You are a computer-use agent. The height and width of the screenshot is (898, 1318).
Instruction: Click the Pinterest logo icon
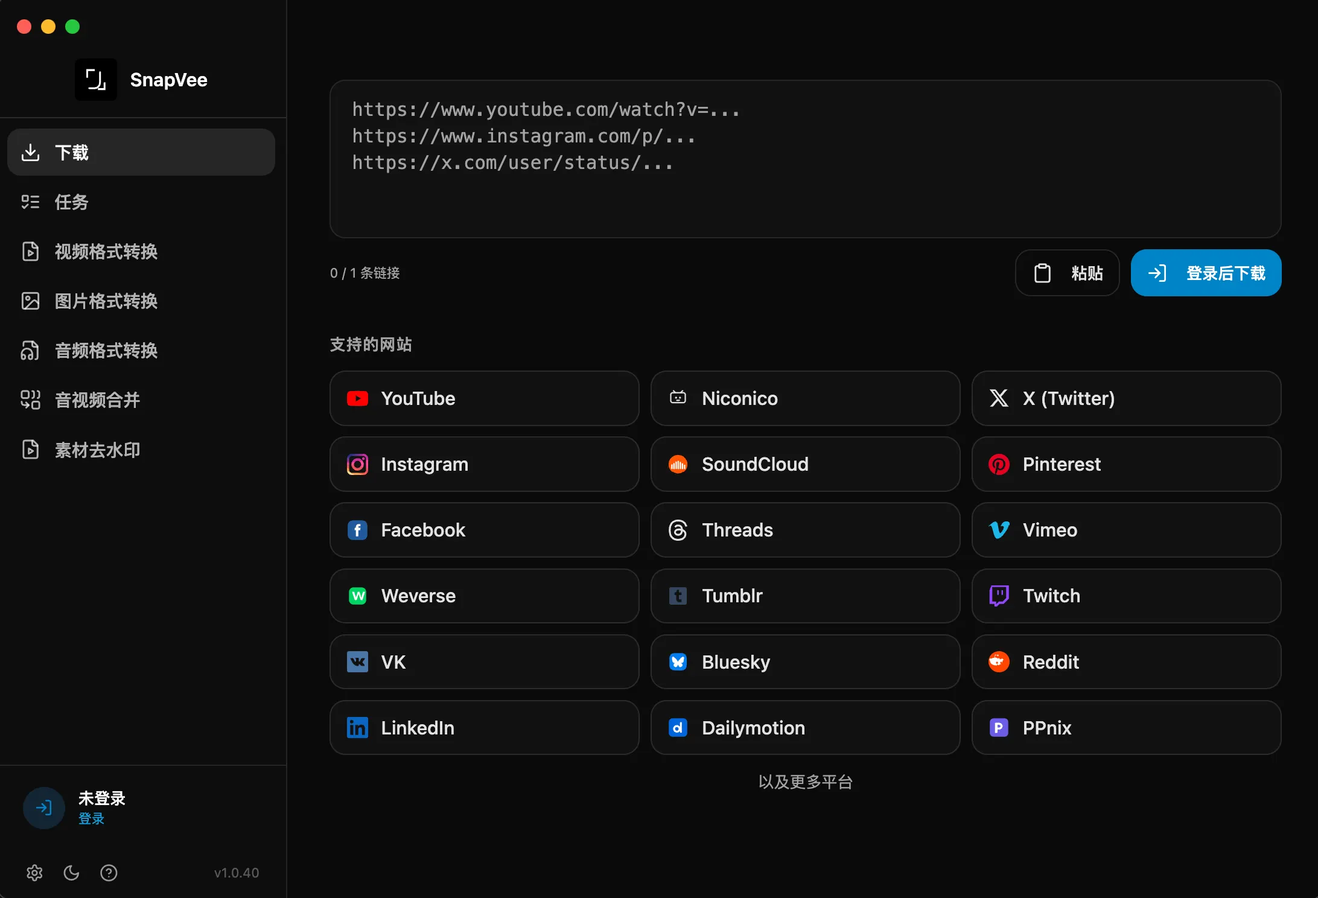[x=999, y=464]
